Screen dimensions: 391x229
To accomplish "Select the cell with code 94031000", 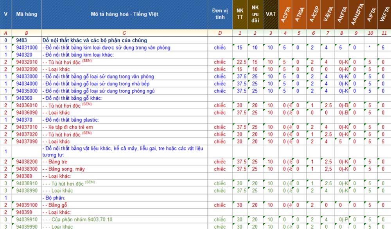I will (27, 48).
